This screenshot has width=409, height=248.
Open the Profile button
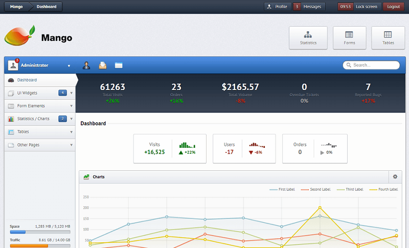coord(278,7)
